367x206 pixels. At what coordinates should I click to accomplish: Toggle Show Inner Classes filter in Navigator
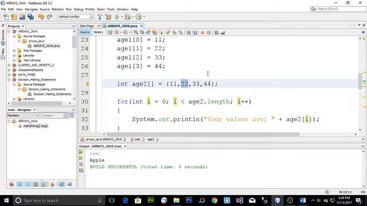pyautogui.click(x=44, y=184)
